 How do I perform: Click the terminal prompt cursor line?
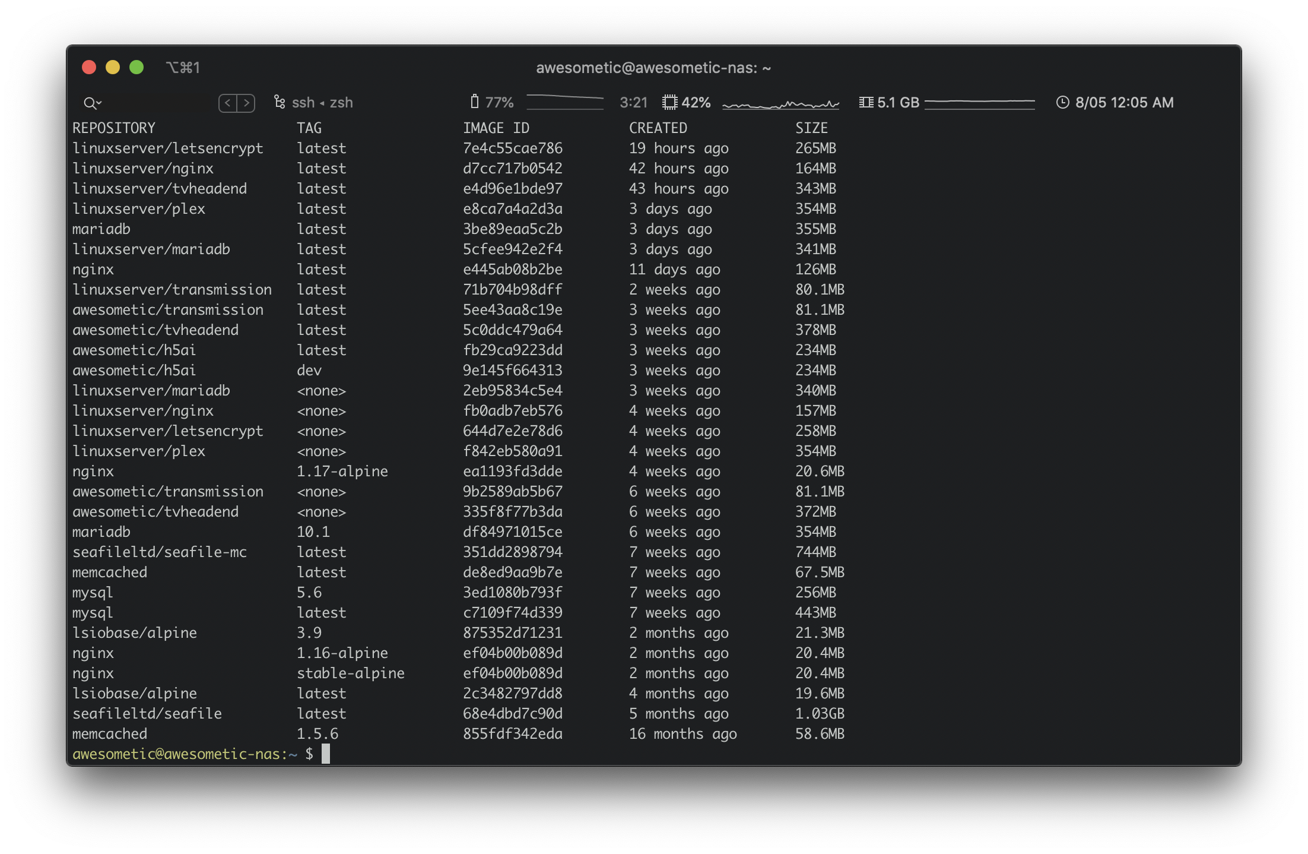pos(325,754)
